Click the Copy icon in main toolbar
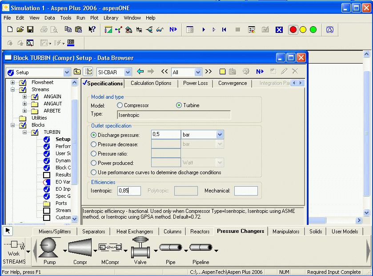 [x=68, y=29]
